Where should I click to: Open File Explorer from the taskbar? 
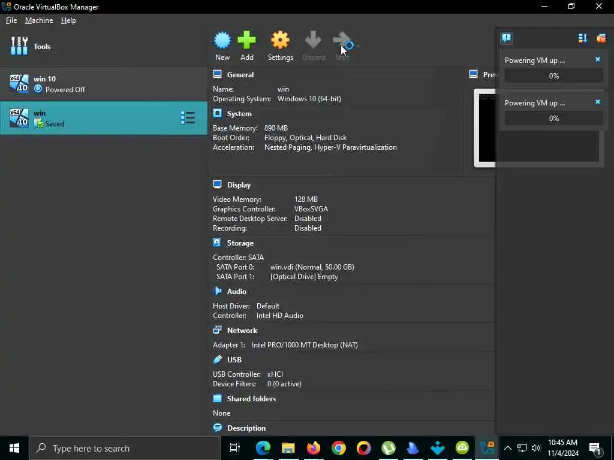click(x=288, y=448)
